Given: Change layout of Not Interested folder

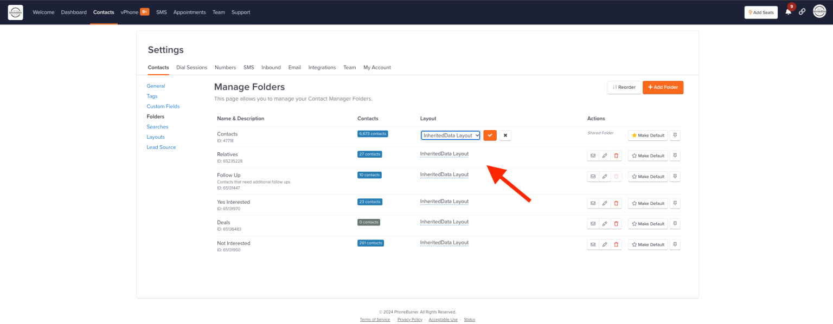Looking at the screenshot, I should pyautogui.click(x=444, y=243).
